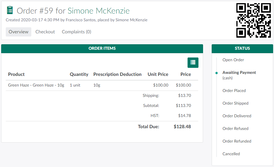Set status to Order Refunded
The image size is (274, 167).
pos(237,141)
